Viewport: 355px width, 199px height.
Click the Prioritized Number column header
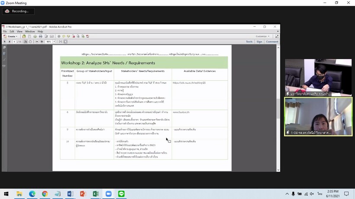[68, 73]
